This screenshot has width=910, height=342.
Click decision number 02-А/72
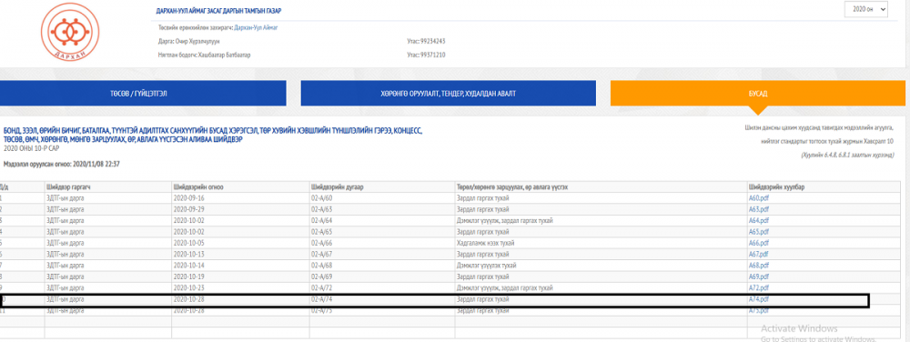(x=321, y=288)
